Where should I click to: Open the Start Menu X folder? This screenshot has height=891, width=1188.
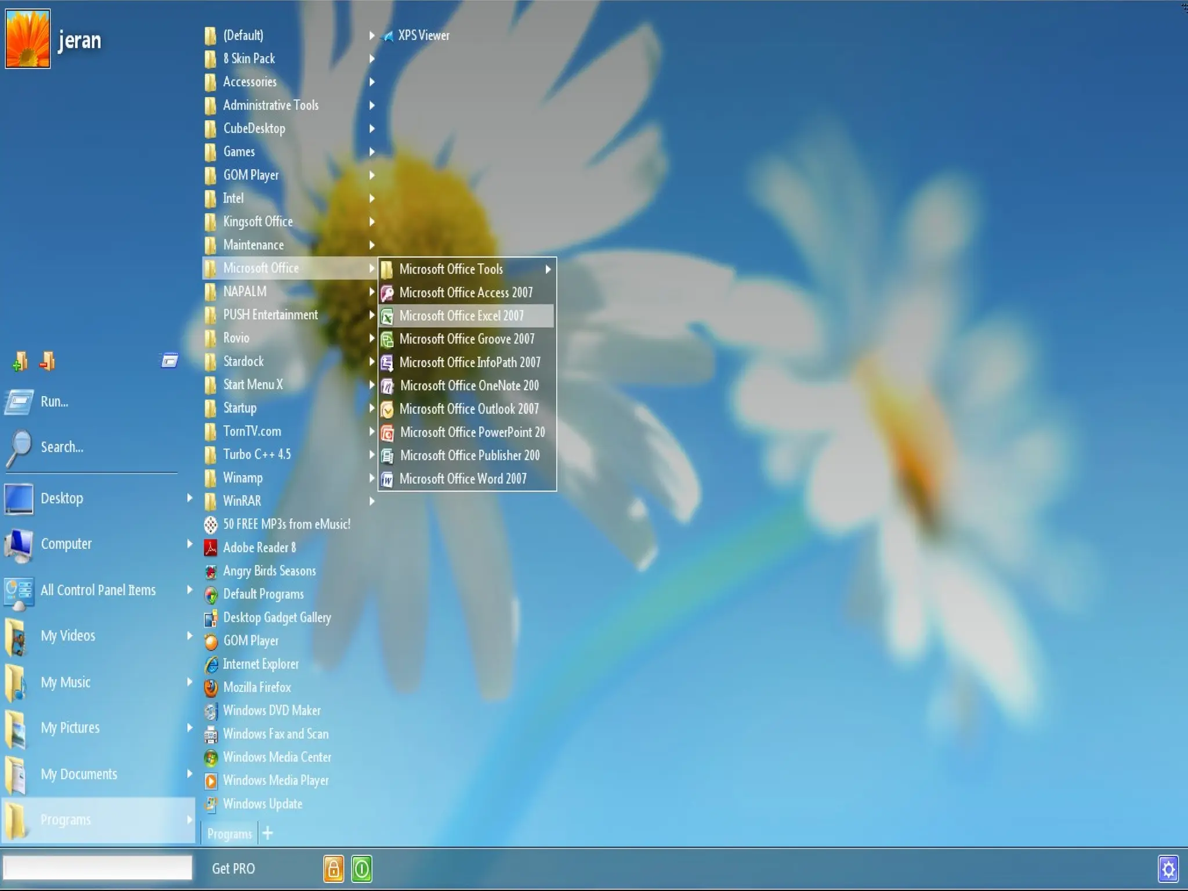[290, 385]
